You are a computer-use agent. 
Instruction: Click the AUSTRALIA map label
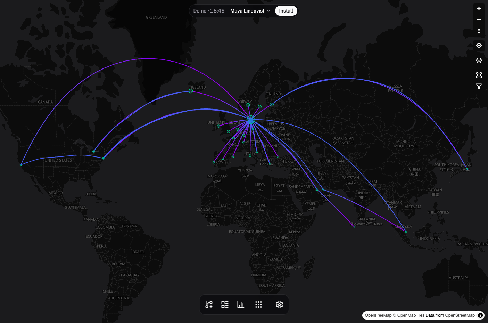[x=458, y=278]
